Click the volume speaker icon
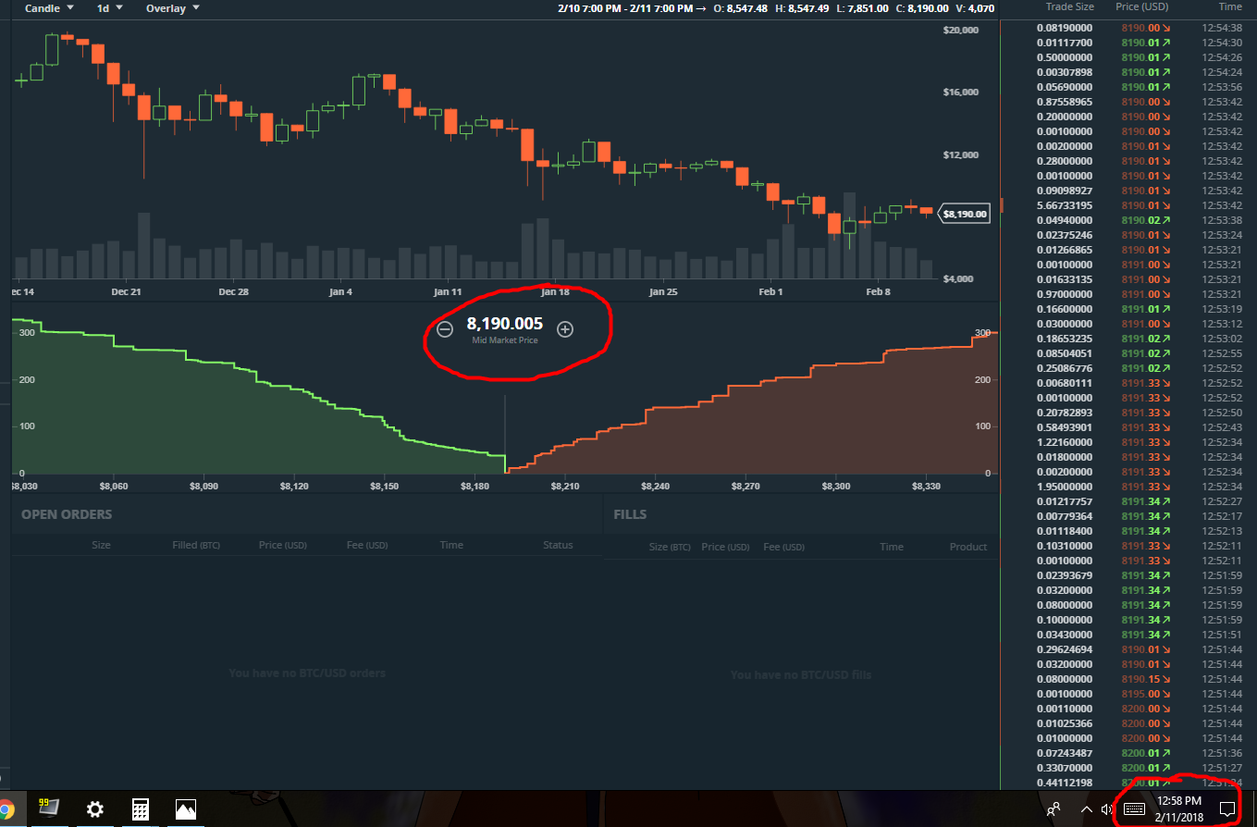The height and width of the screenshot is (827, 1257). point(1107,809)
